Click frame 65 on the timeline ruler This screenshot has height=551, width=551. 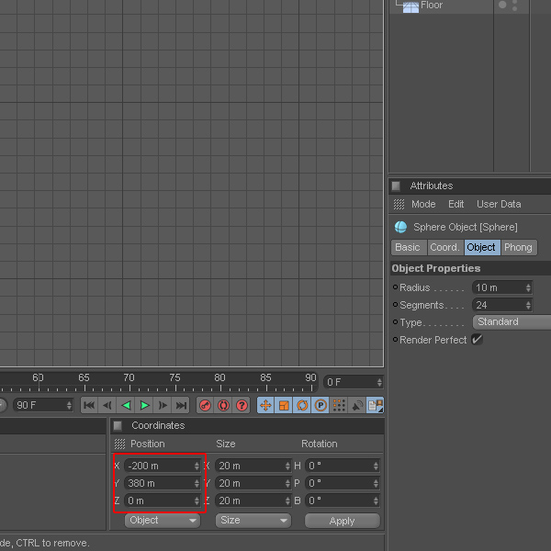(84, 378)
